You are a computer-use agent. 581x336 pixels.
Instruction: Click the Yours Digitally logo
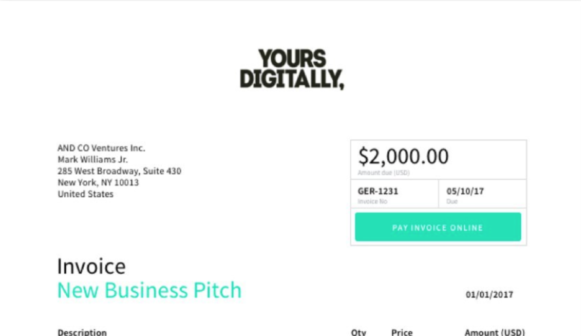tap(291, 69)
